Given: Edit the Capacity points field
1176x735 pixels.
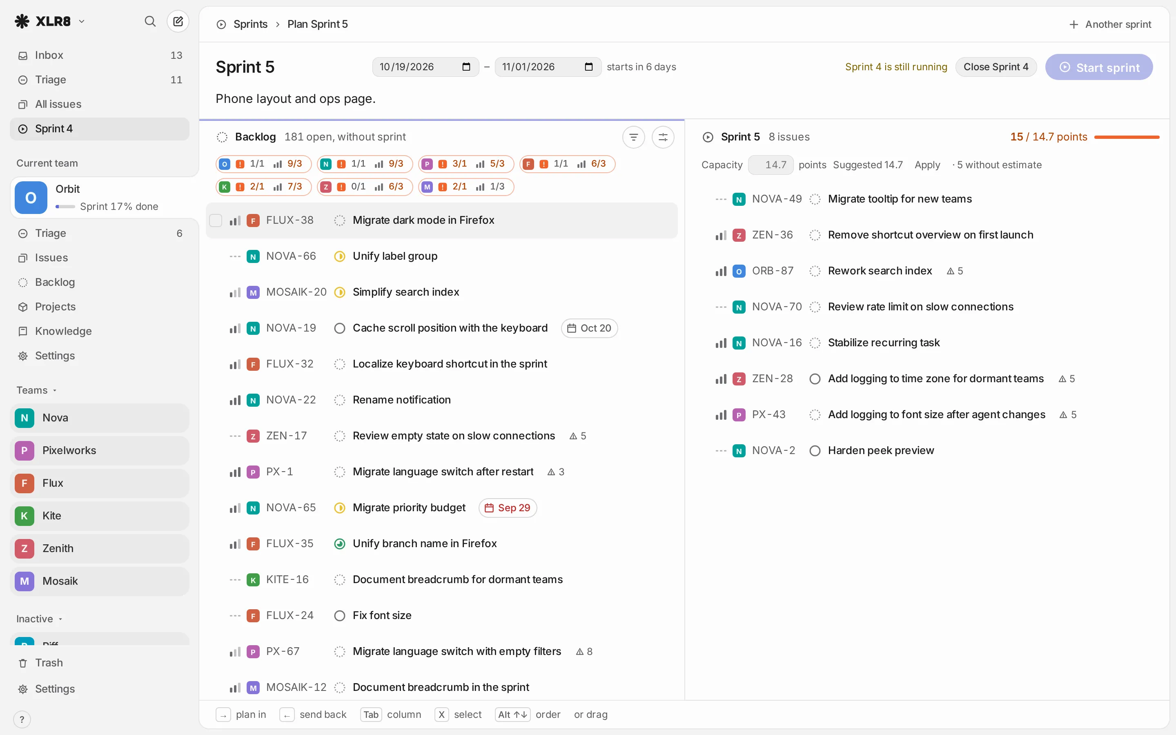Looking at the screenshot, I should click(771, 165).
